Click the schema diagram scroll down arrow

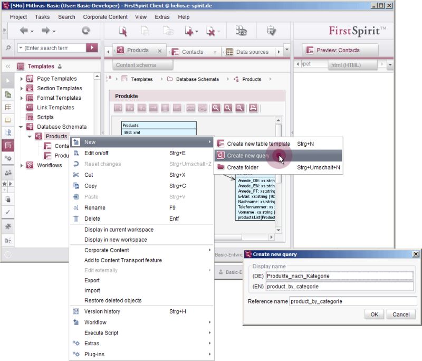(279, 230)
